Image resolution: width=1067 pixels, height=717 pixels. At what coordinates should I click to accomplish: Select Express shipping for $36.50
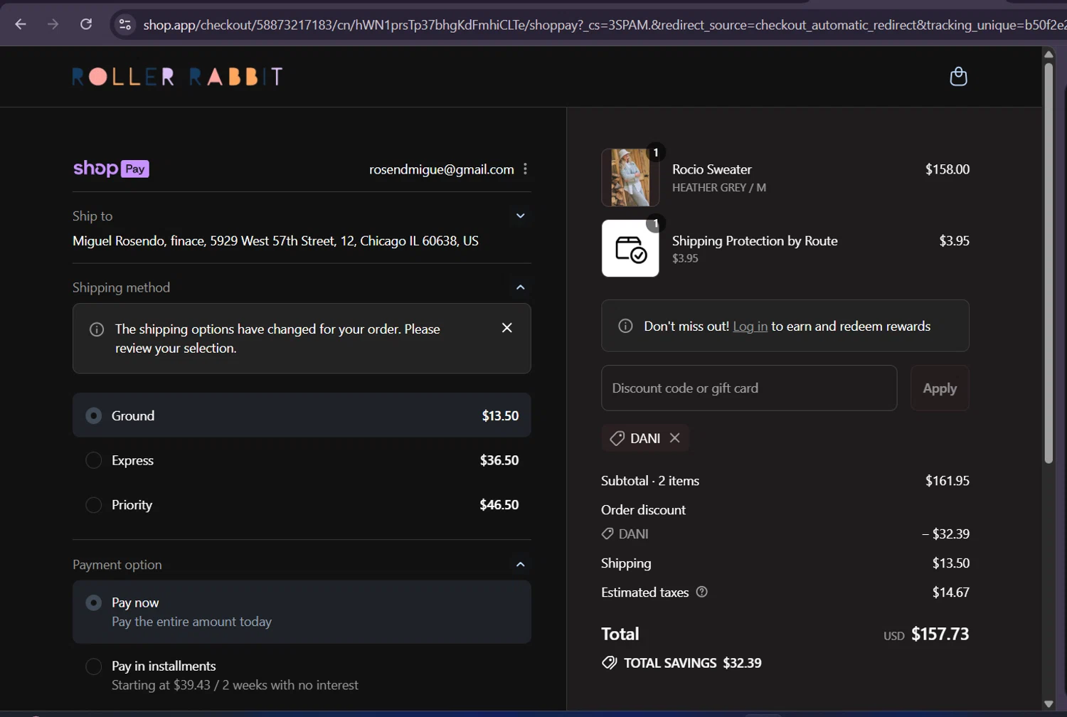click(302, 460)
